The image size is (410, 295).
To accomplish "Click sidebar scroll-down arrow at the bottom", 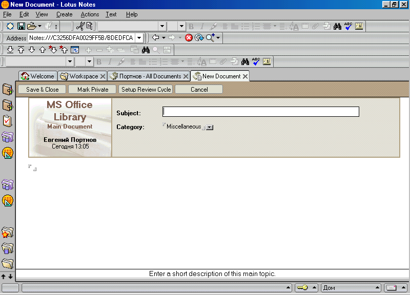I will tap(10, 277).
